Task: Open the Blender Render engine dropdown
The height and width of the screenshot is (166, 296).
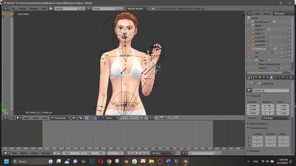Action: (137, 9)
